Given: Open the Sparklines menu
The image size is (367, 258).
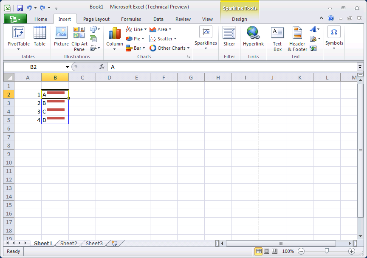Looking at the screenshot, I should point(206,38).
